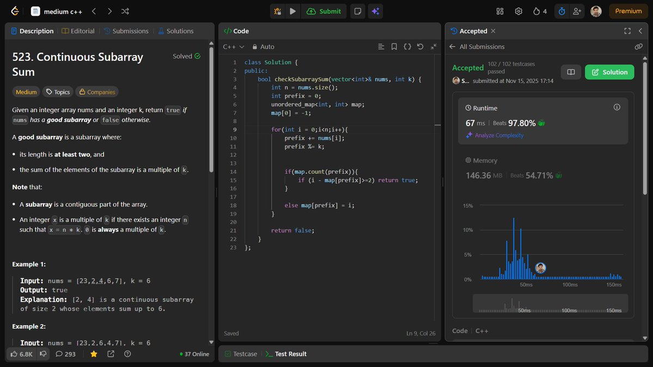The height and width of the screenshot is (367, 653).
Task: Expand the Topics tag
Action: click(57, 92)
